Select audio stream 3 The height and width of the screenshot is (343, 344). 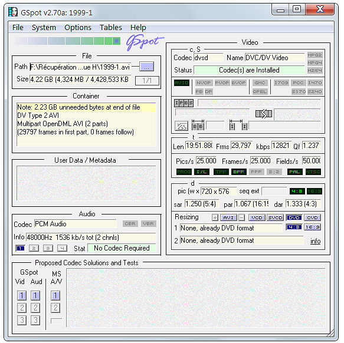48,248
